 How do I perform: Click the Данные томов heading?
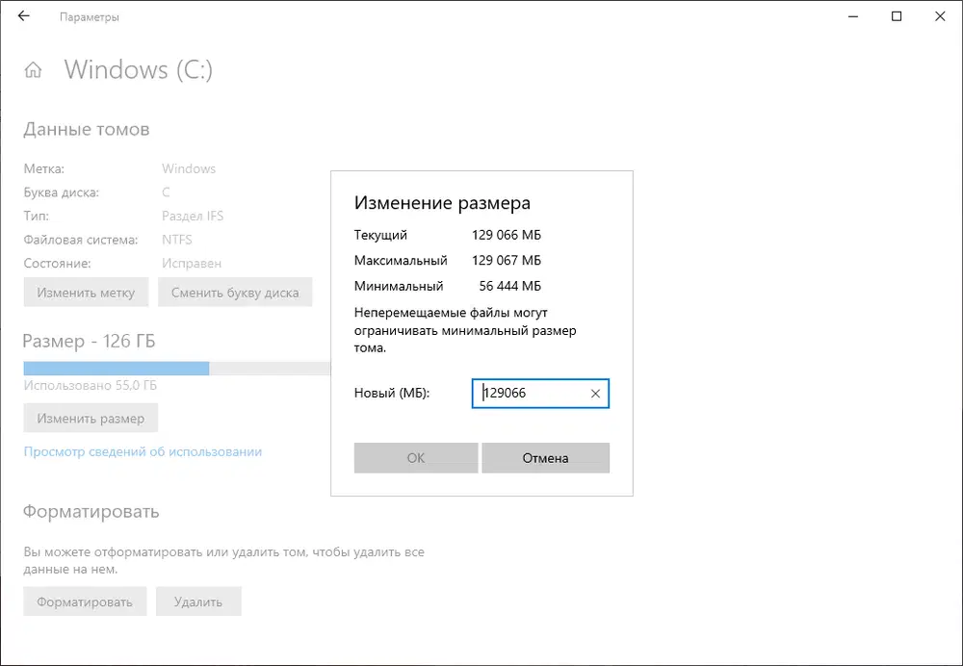(x=87, y=130)
